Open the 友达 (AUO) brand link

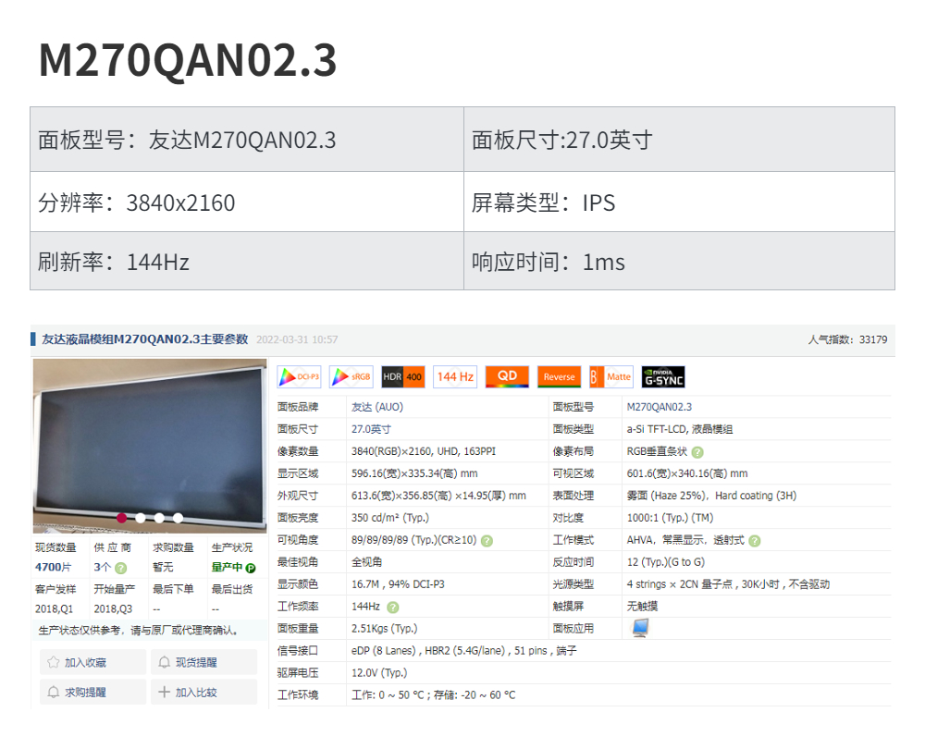tap(377, 407)
